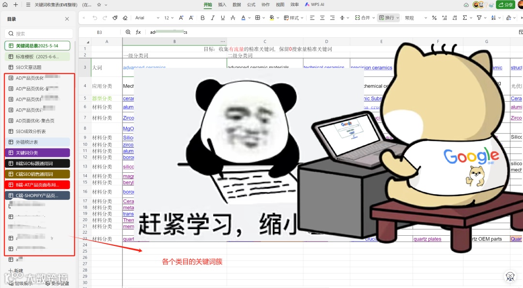Open the 数据 ribbon tab

(237, 5)
